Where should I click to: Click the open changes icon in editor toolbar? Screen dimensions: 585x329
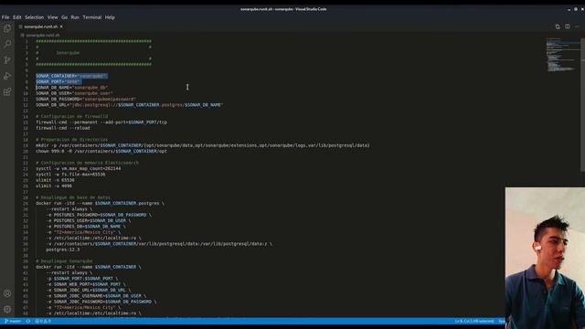coord(558,27)
